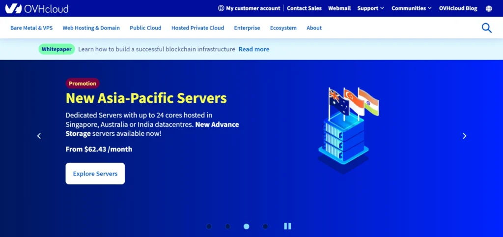Open Ecosystem menu
This screenshot has width=503, height=237.
[283, 28]
